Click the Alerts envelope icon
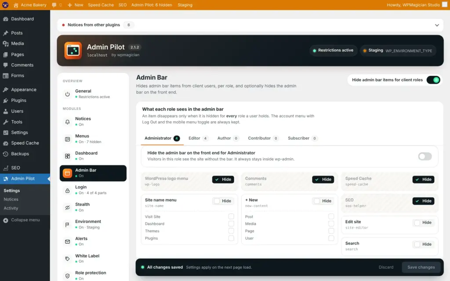This screenshot has height=281, width=450. click(x=67, y=241)
